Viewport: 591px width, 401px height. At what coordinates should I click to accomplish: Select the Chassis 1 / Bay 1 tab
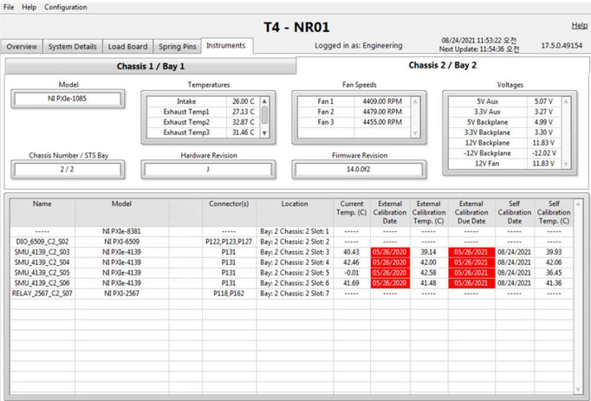[151, 67]
